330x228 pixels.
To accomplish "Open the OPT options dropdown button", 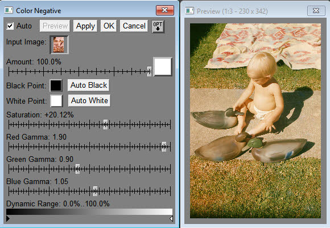I will click(x=158, y=26).
